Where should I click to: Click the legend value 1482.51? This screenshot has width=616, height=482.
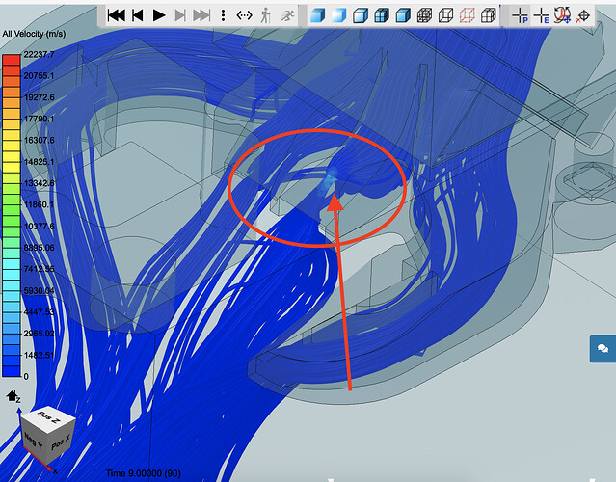point(39,355)
